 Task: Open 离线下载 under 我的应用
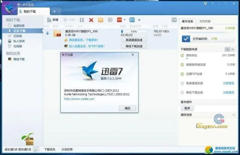pyautogui.click(x=16, y=59)
